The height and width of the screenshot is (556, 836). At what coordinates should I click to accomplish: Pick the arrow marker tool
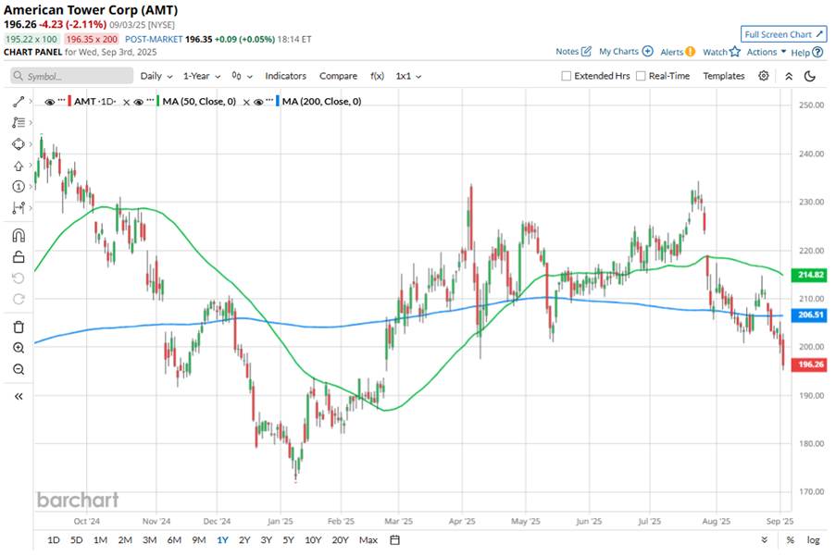[19, 166]
